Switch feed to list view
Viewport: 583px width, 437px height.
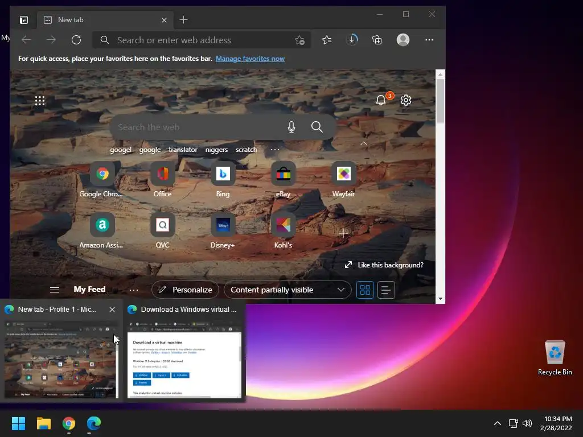386,290
